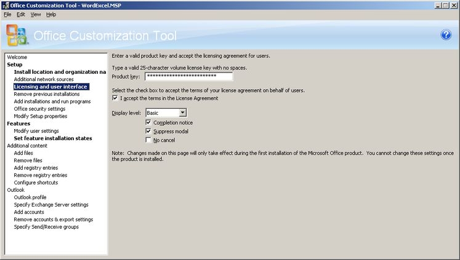460x260 pixels.
Task: Uncheck the Completion notice option
Action: (x=148, y=122)
